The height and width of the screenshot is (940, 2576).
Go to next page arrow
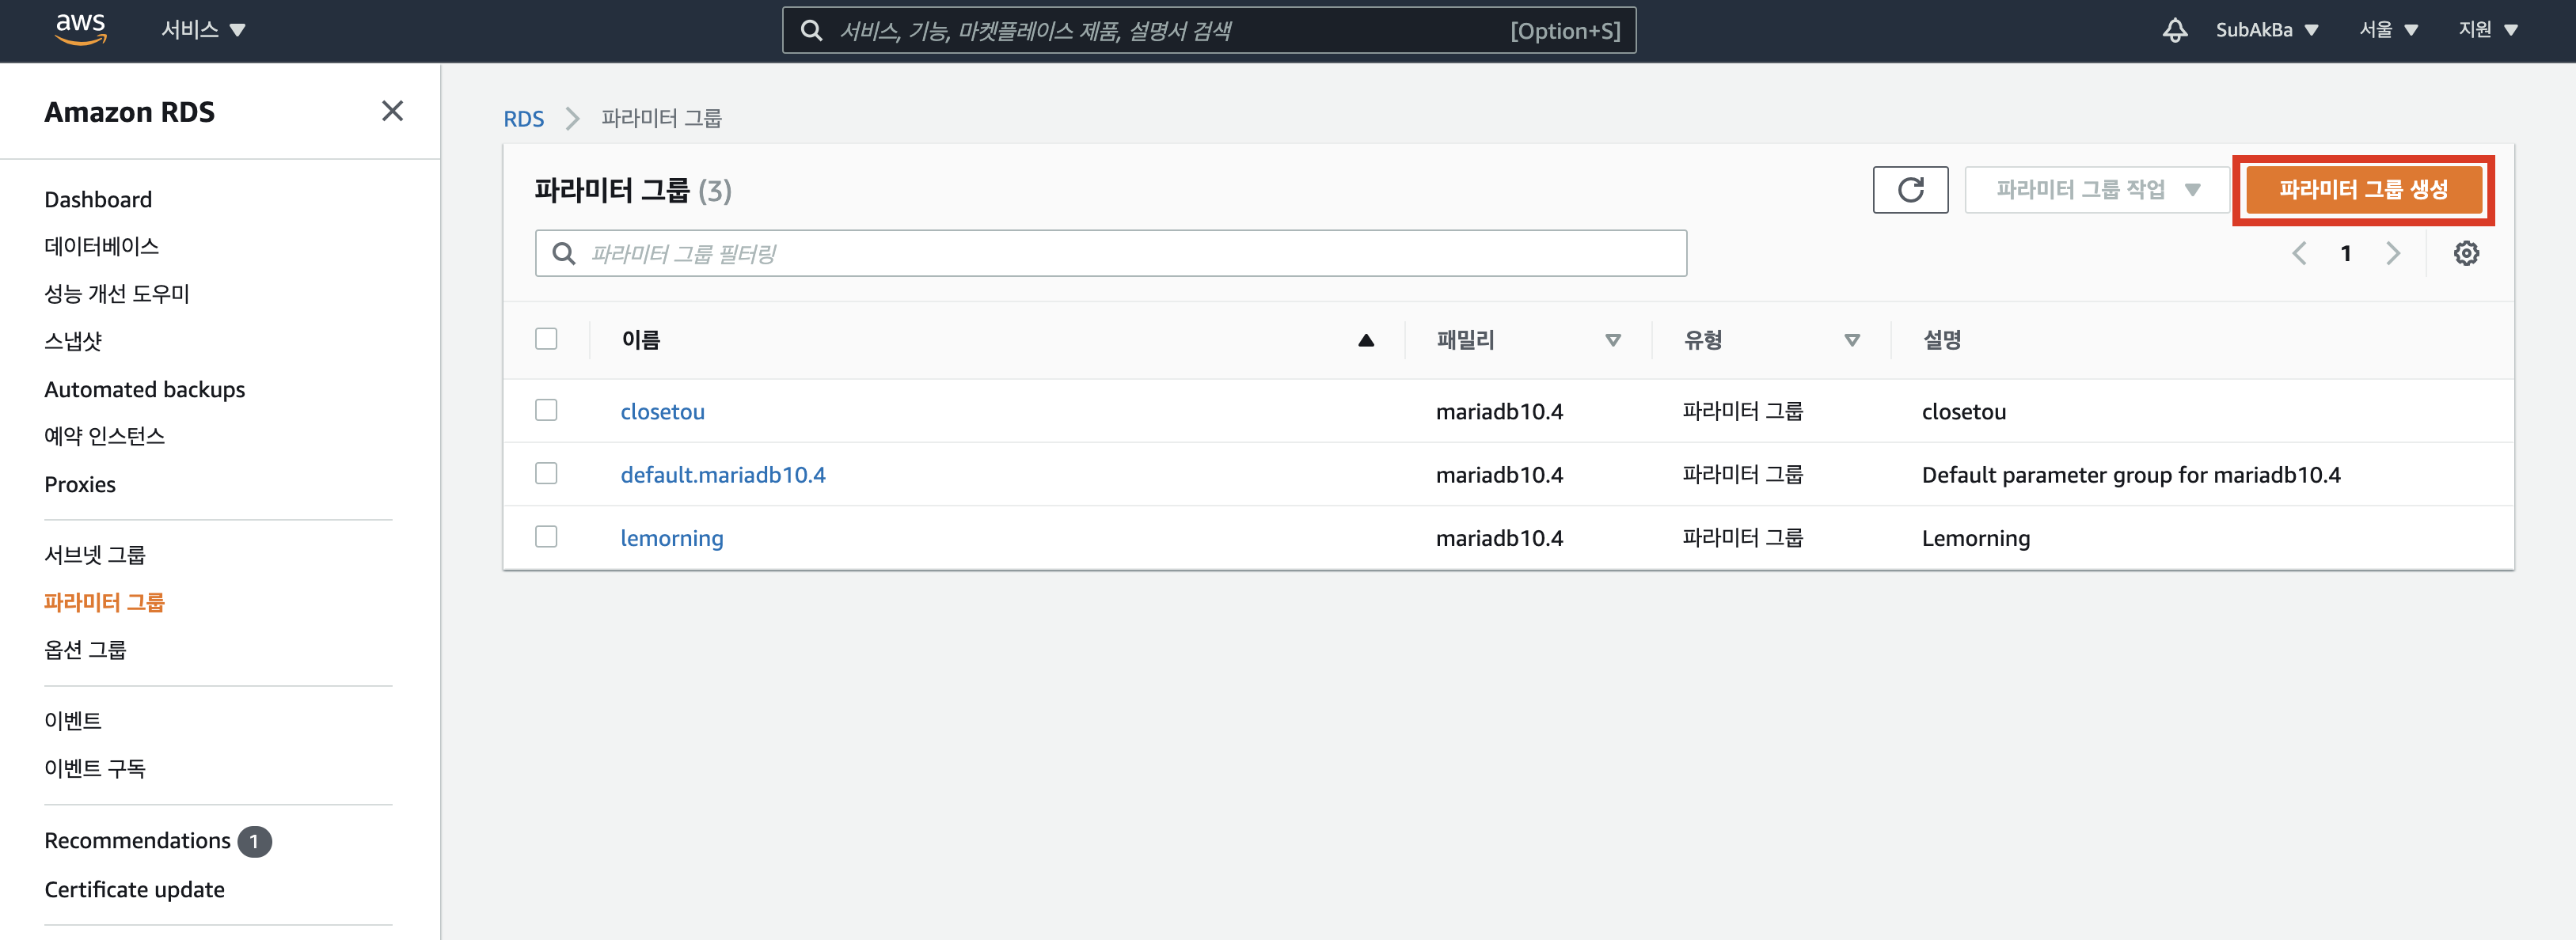2392,254
